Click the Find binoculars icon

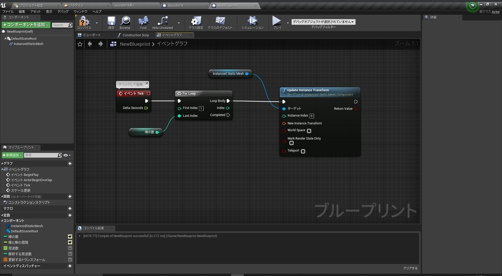[x=143, y=21]
